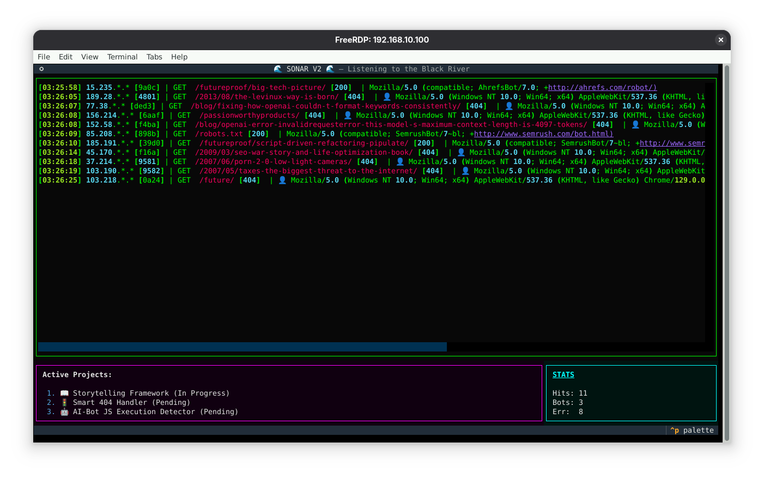
Task: Click IP 103.218.*.* entry
Action: 110,180
